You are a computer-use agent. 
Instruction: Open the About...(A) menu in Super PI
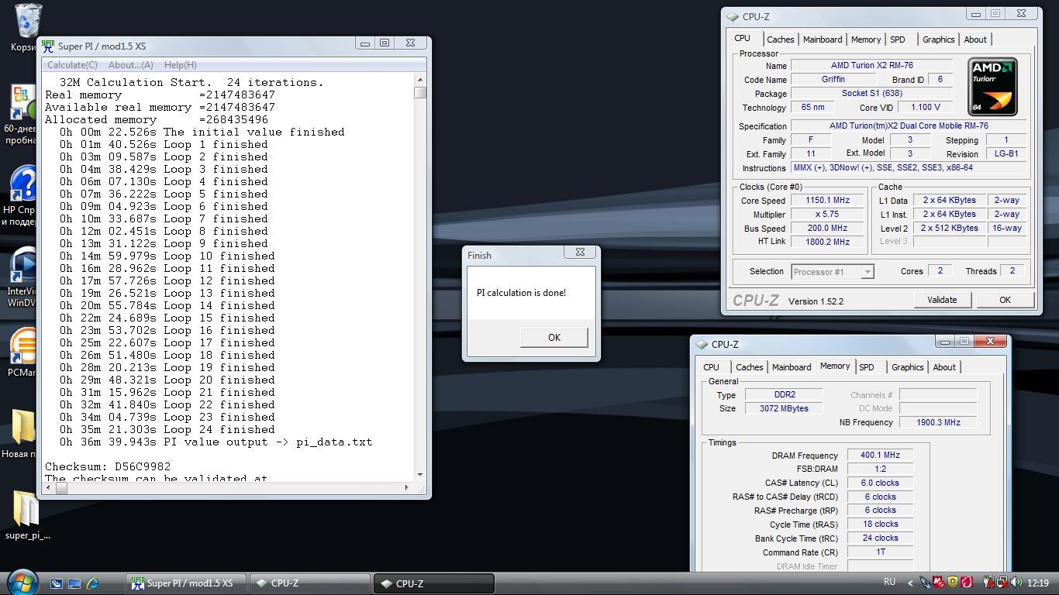pos(130,65)
